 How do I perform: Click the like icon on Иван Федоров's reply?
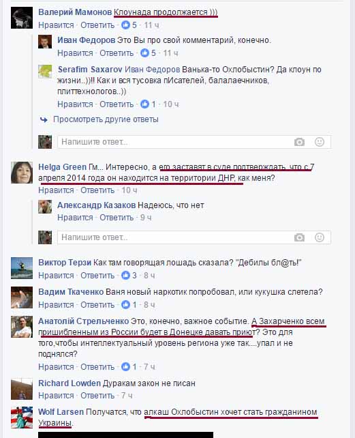144,53
